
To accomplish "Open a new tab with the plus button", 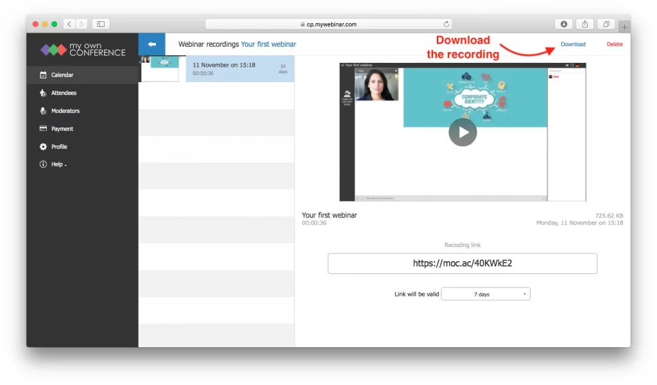I will [624, 27].
